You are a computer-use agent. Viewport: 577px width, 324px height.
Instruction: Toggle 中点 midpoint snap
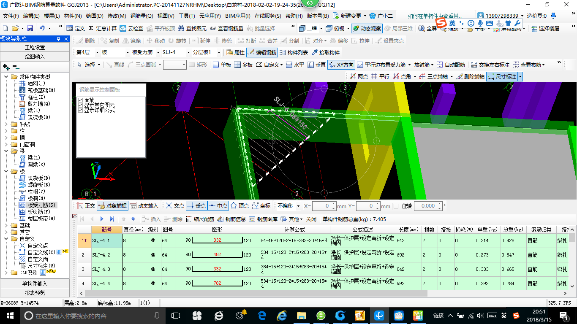pos(218,206)
